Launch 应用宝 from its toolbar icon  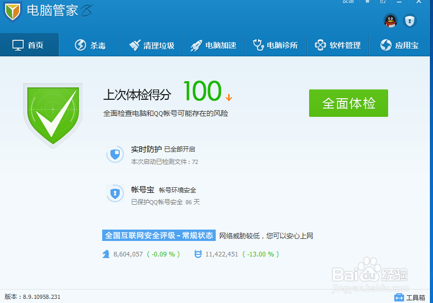(x=385, y=45)
